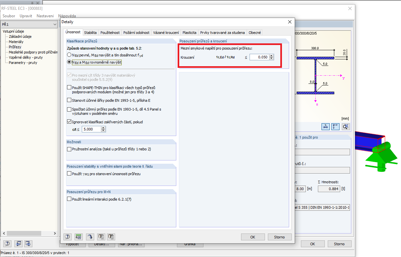This screenshot has height=257, width=401.
Task: Open the Nápověda menu
Action: (67, 16)
